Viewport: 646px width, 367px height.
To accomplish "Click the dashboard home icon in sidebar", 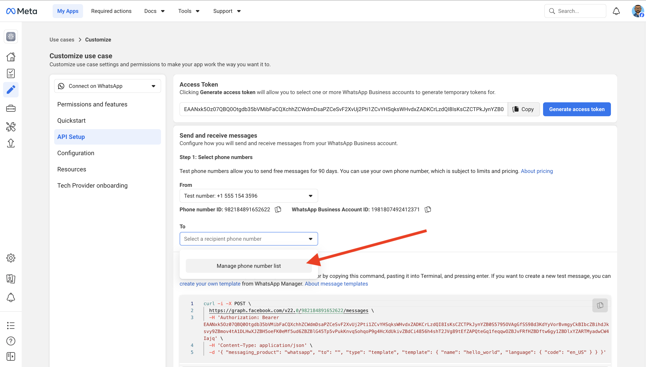I will tap(11, 57).
